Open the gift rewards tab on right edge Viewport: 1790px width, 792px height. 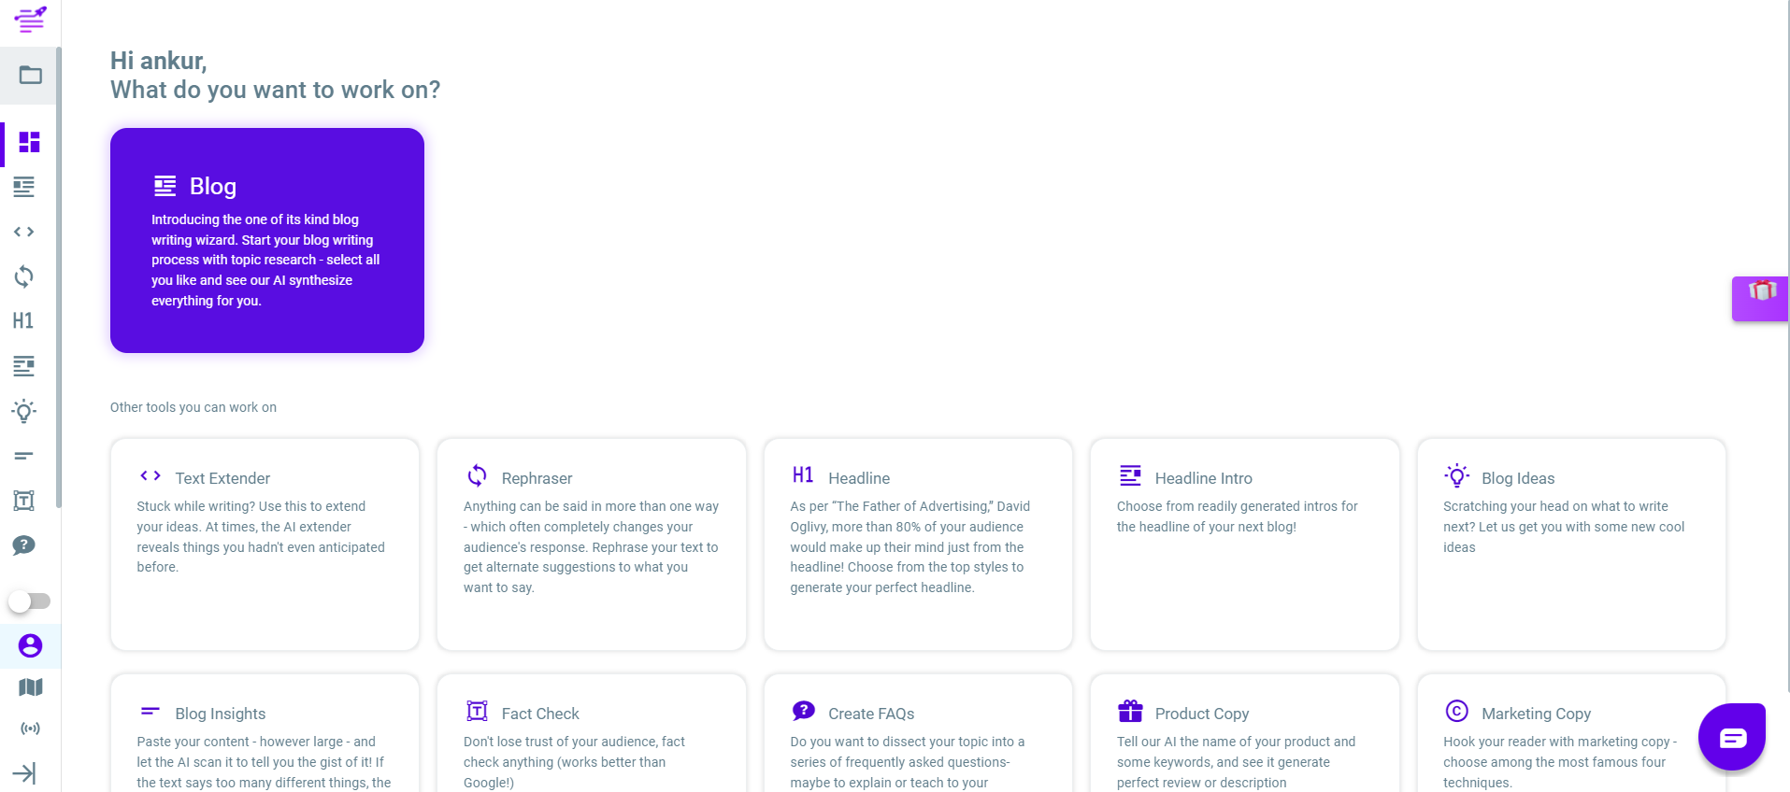point(1760,299)
